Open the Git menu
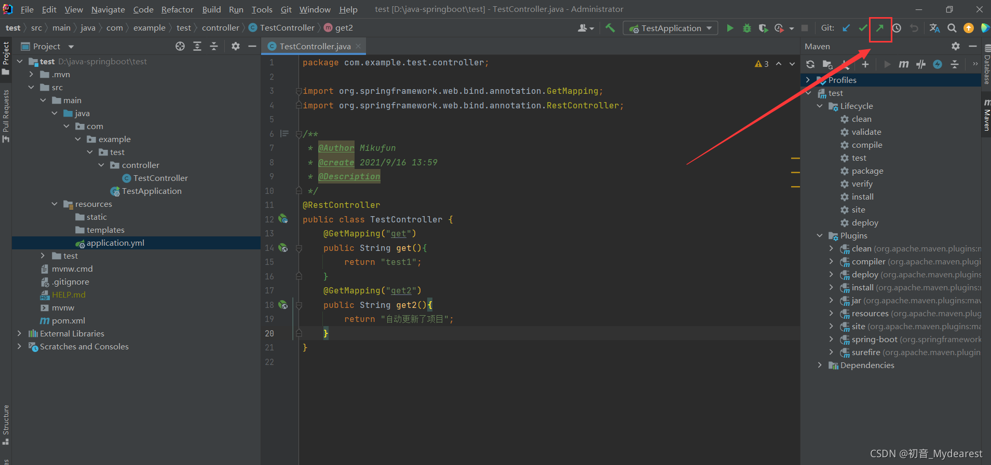This screenshot has height=465, width=991. [286, 9]
